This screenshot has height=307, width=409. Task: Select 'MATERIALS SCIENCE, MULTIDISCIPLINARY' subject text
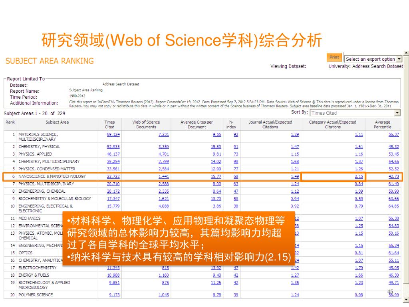coord(38,137)
